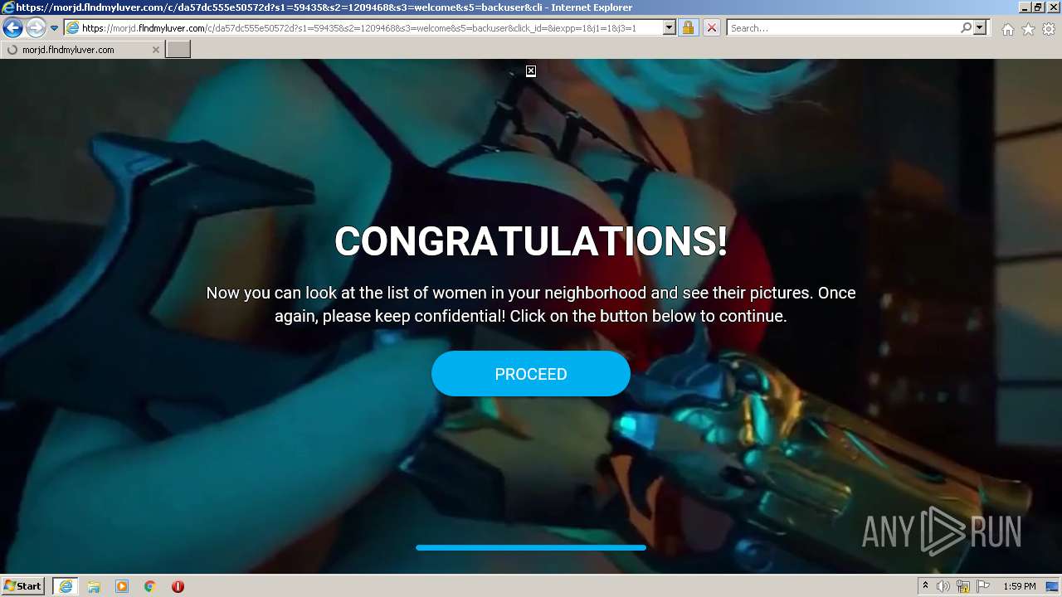Open Favorites star icon

[1028, 29]
